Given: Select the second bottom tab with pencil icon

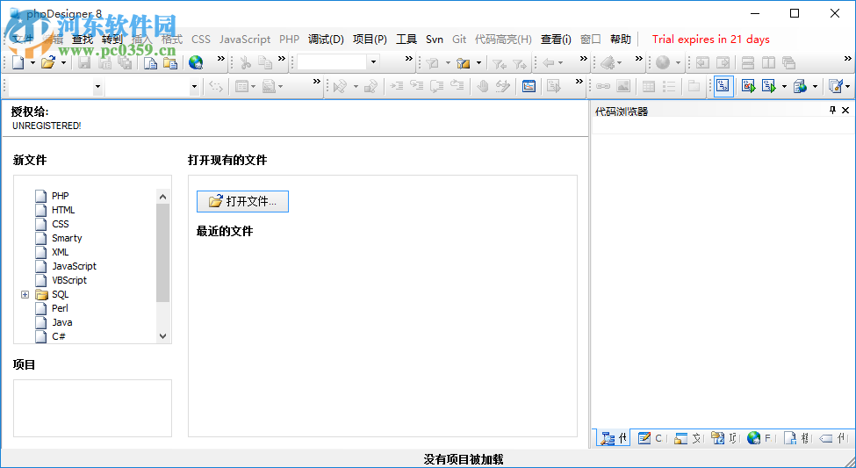Looking at the screenshot, I should 651,438.
